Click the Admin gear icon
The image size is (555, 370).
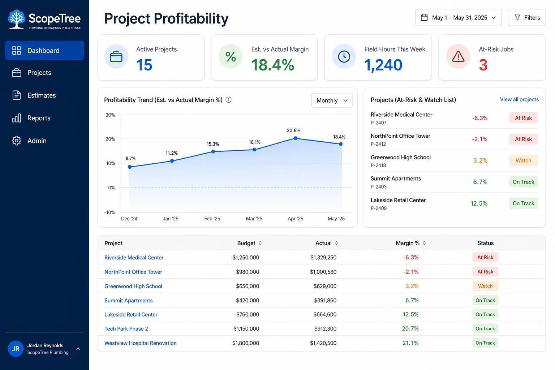16,141
